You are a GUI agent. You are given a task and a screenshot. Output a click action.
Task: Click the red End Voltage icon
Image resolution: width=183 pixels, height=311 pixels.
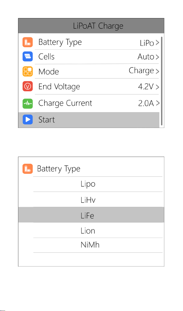pyautogui.click(x=28, y=86)
